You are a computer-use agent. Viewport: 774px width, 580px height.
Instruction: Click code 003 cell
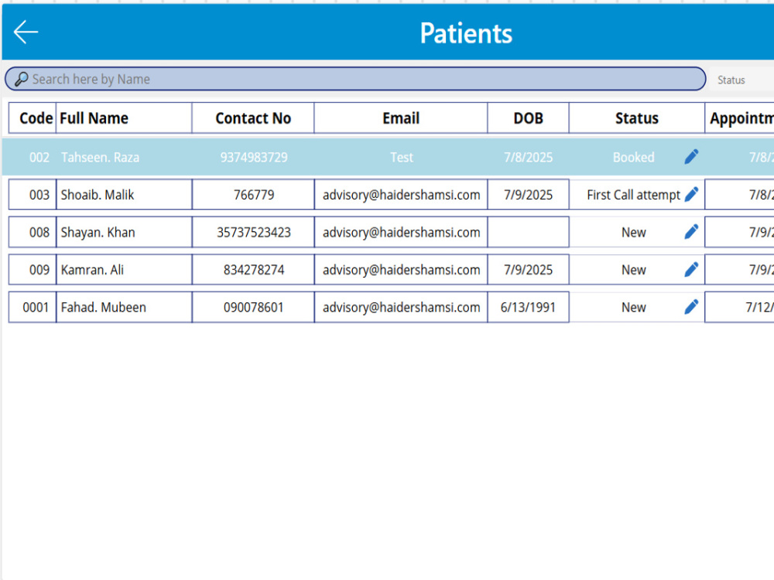click(33, 195)
